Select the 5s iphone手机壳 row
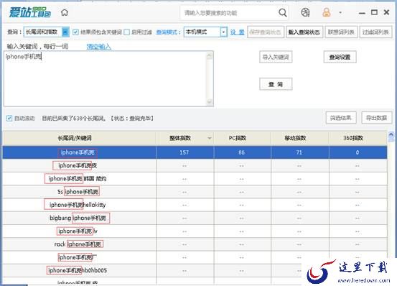 tap(195, 192)
